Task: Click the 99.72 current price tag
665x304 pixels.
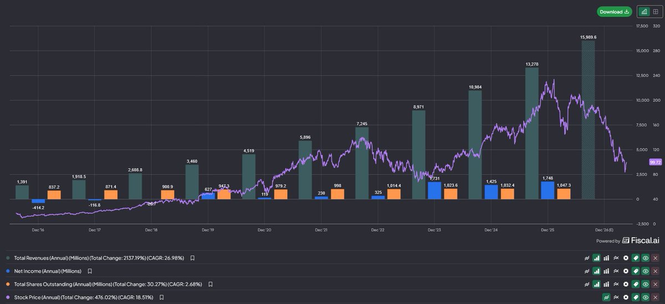Action: (x=654, y=163)
